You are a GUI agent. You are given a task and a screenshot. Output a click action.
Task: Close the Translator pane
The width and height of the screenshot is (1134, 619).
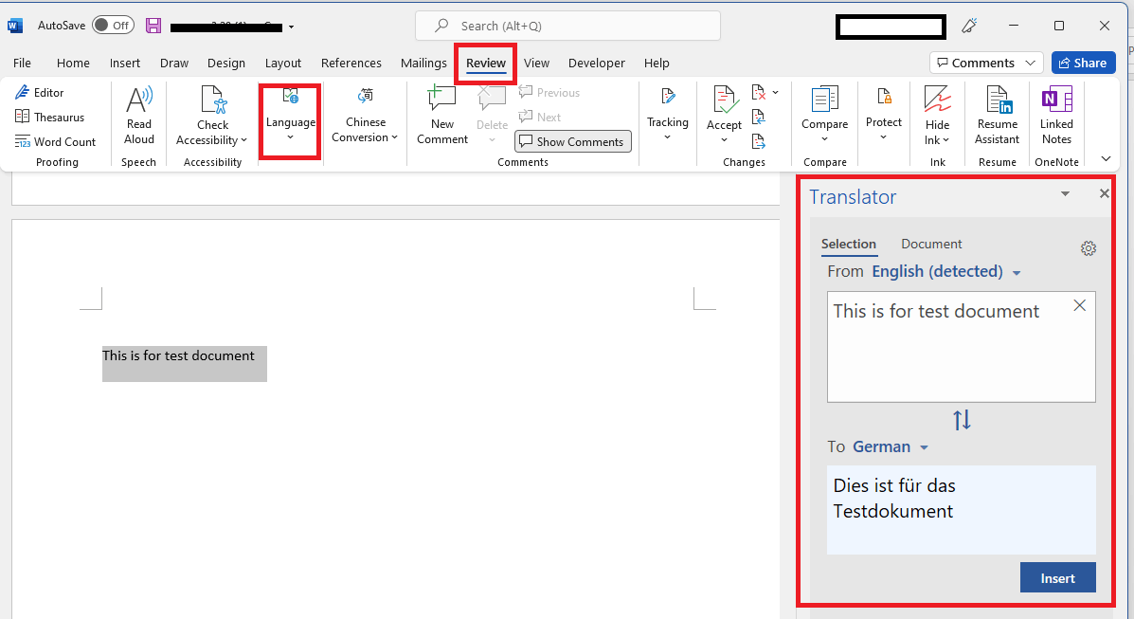pyautogui.click(x=1104, y=194)
